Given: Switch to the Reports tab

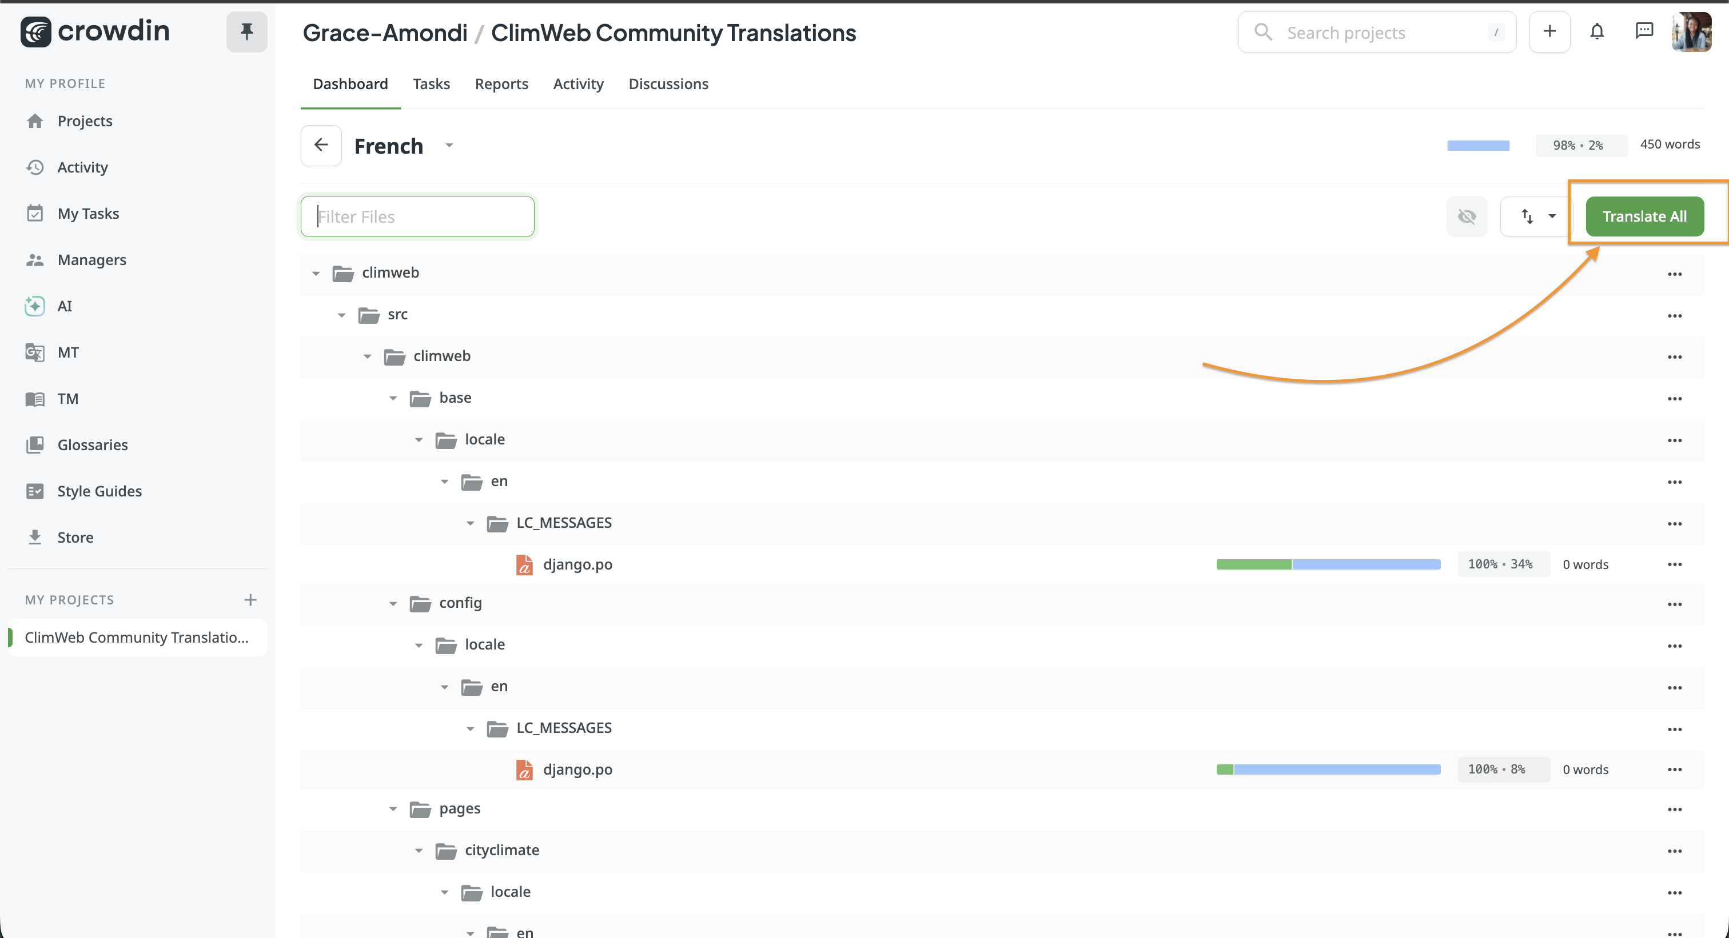Looking at the screenshot, I should coord(501,84).
